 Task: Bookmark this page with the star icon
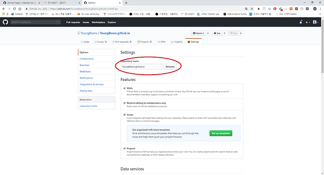click(252, 9)
